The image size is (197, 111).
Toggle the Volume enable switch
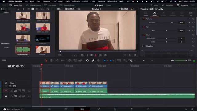tap(144, 19)
